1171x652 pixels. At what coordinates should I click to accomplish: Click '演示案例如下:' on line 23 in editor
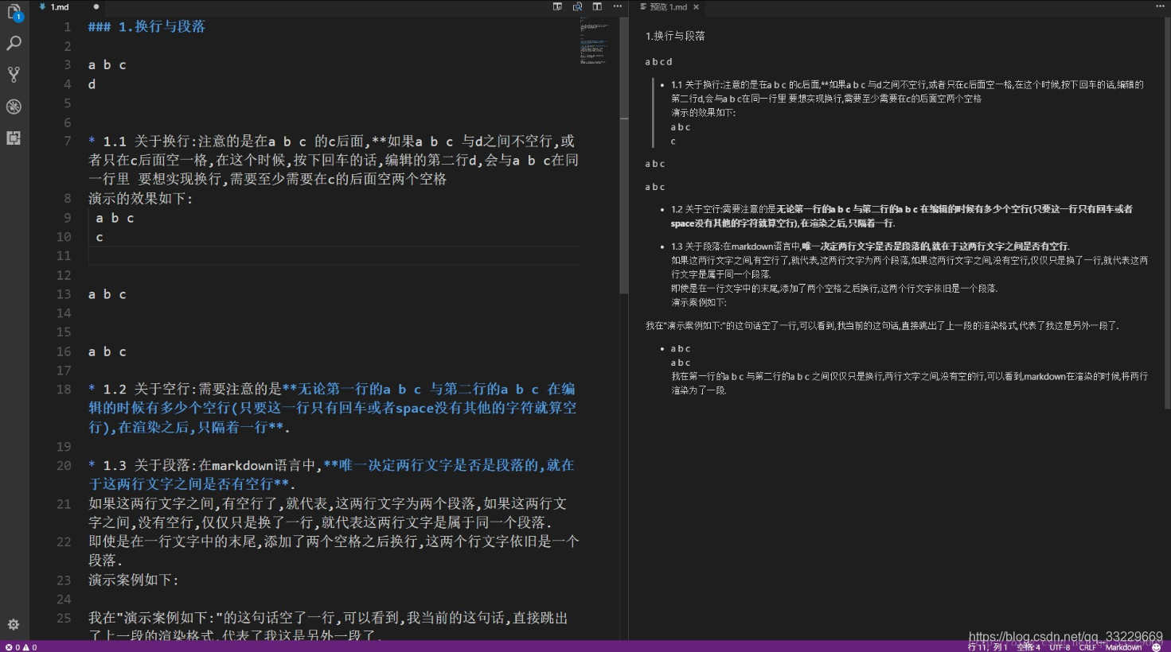pyautogui.click(x=134, y=580)
